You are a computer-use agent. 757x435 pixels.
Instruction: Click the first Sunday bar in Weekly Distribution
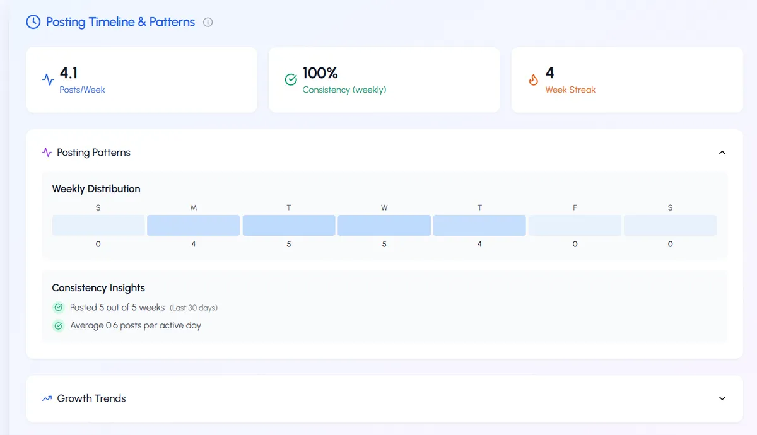[98, 225]
